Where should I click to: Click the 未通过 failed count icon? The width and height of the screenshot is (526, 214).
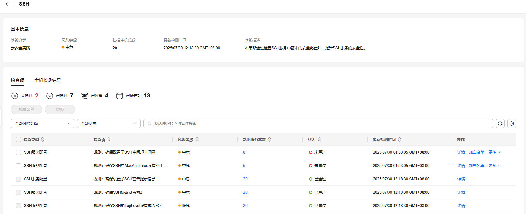click(x=15, y=96)
